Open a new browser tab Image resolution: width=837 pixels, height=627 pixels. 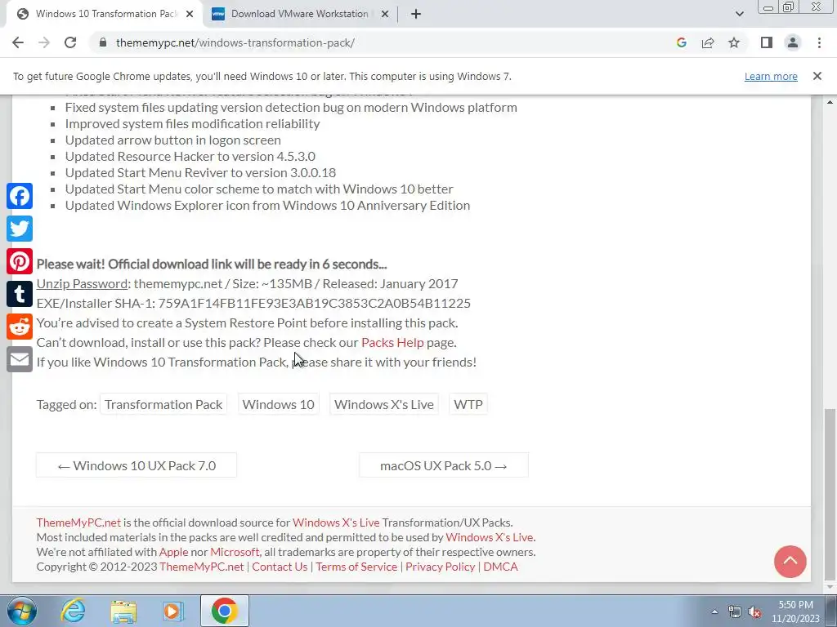click(x=416, y=15)
